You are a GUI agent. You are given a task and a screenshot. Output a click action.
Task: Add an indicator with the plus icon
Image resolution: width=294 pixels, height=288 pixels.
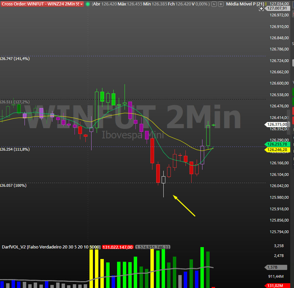point(221,4)
